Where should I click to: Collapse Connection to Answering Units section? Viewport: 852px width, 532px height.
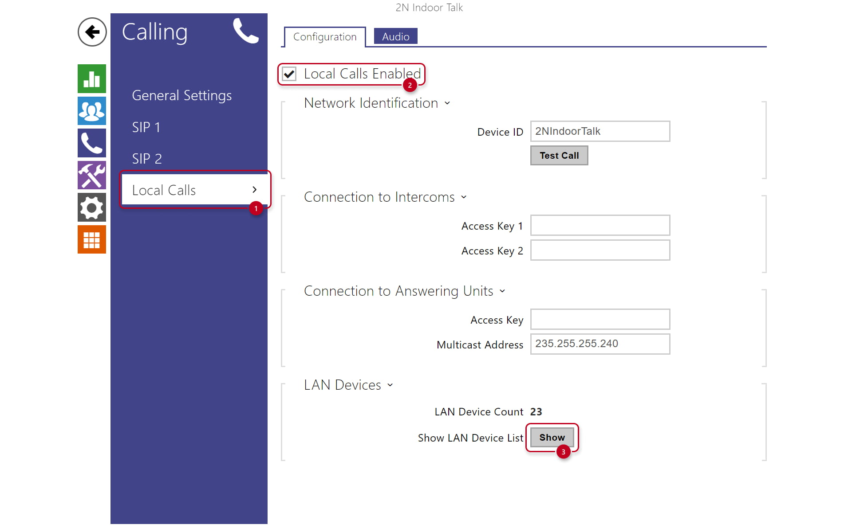point(502,291)
